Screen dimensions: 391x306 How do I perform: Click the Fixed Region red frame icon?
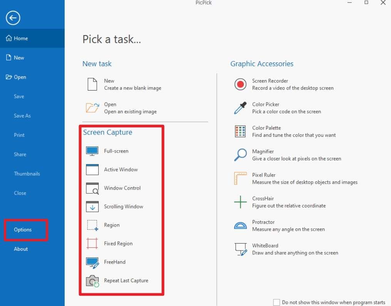pyautogui.click(x=92, y=244)
